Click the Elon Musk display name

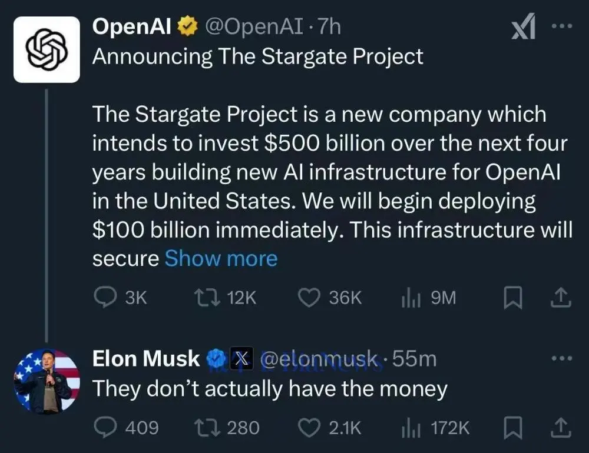[146, 358]
